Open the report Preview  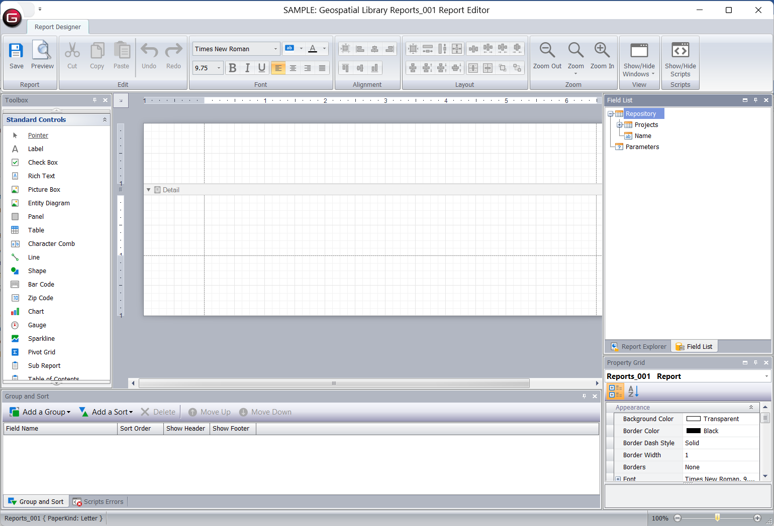point(42,51)
